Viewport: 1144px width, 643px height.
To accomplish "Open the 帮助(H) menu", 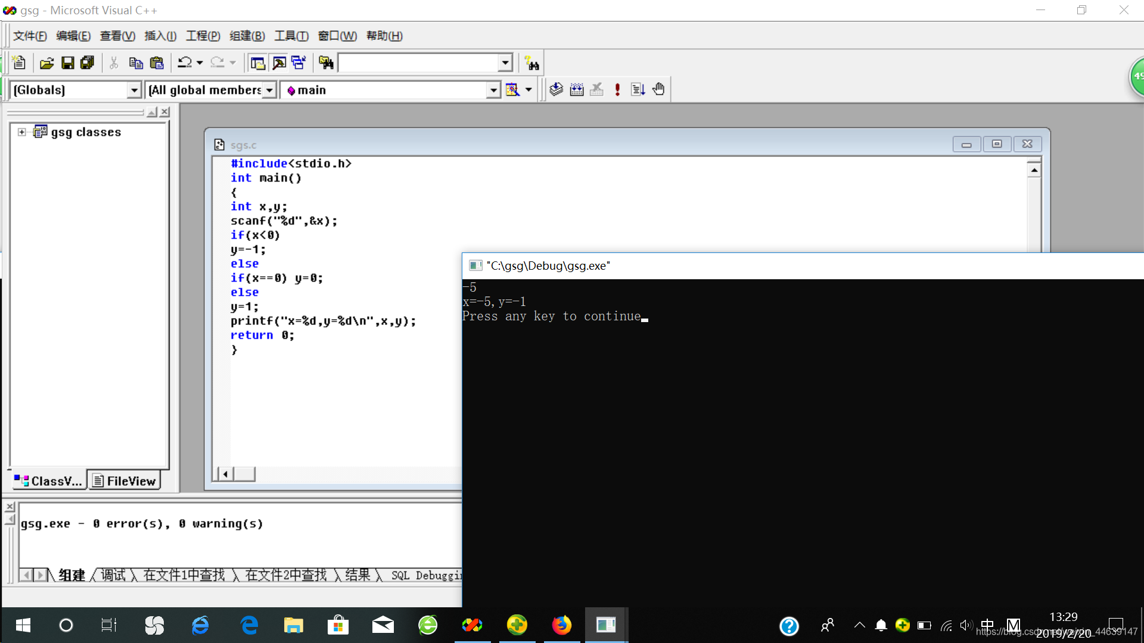I will 384,36.
